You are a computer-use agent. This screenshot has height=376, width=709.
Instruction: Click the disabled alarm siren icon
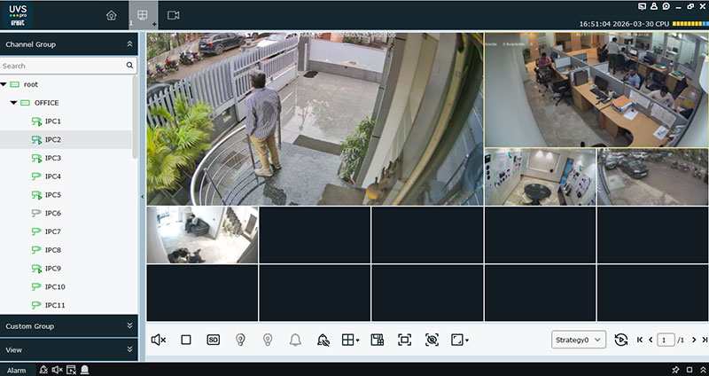point(323,341)
